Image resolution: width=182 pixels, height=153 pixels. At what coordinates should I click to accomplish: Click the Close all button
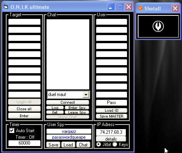pyautogui.click(x=24, y=109)
